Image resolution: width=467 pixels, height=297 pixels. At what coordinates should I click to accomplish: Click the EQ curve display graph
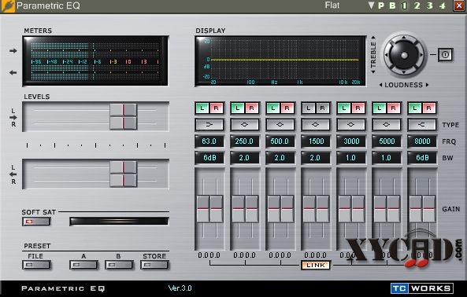coord(280,61)
